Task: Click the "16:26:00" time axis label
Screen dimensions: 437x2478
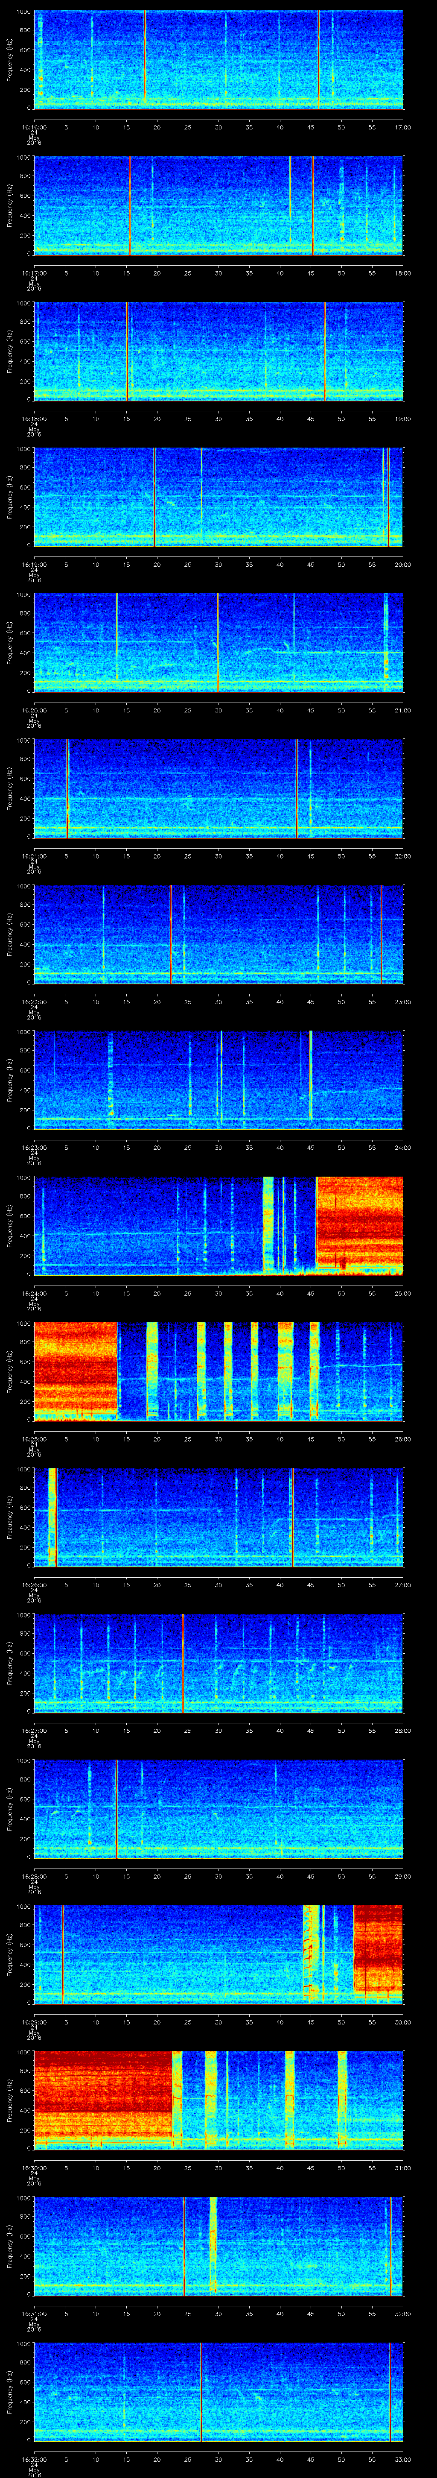Action: (x=35, y=1585)
